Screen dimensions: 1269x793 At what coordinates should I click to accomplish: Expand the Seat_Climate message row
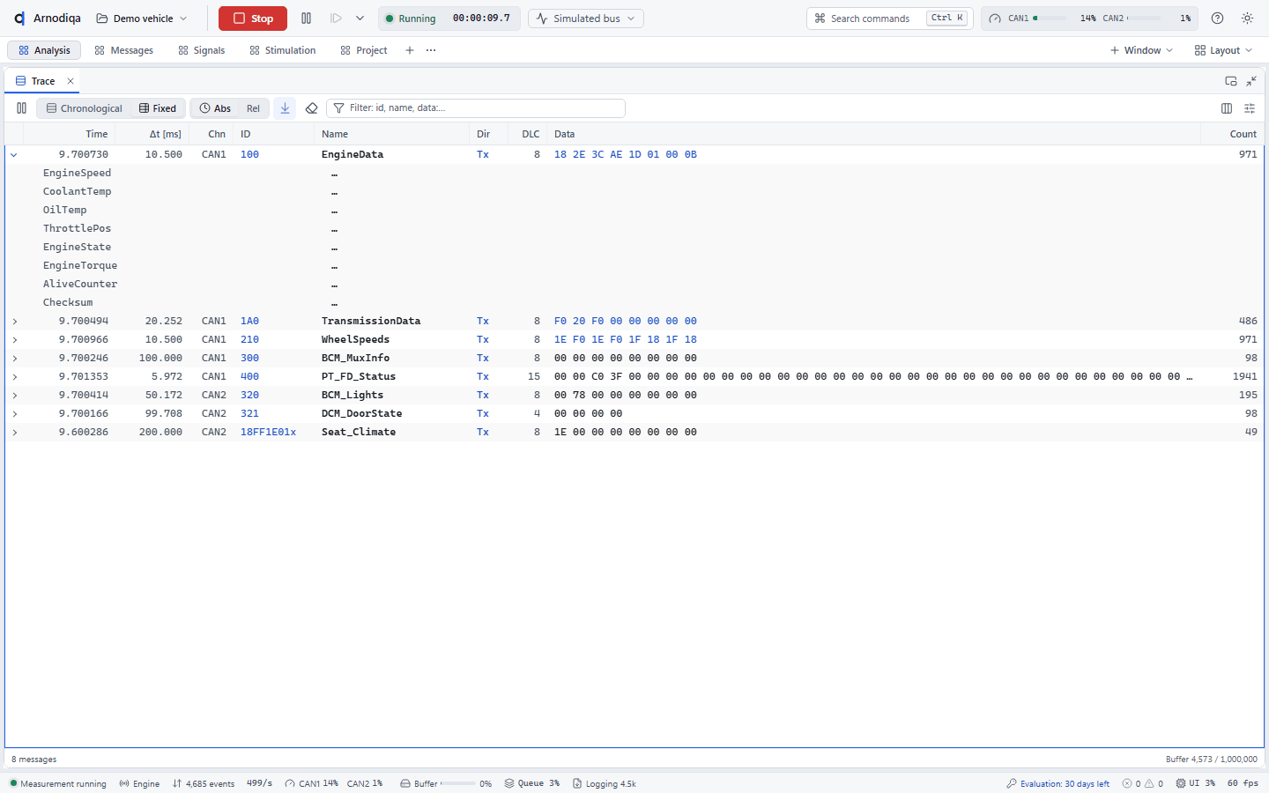click(x=14, y=433)
